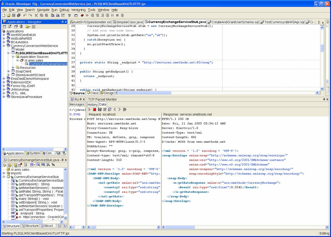Click the Open file folder icon

[x=8, y=15]
